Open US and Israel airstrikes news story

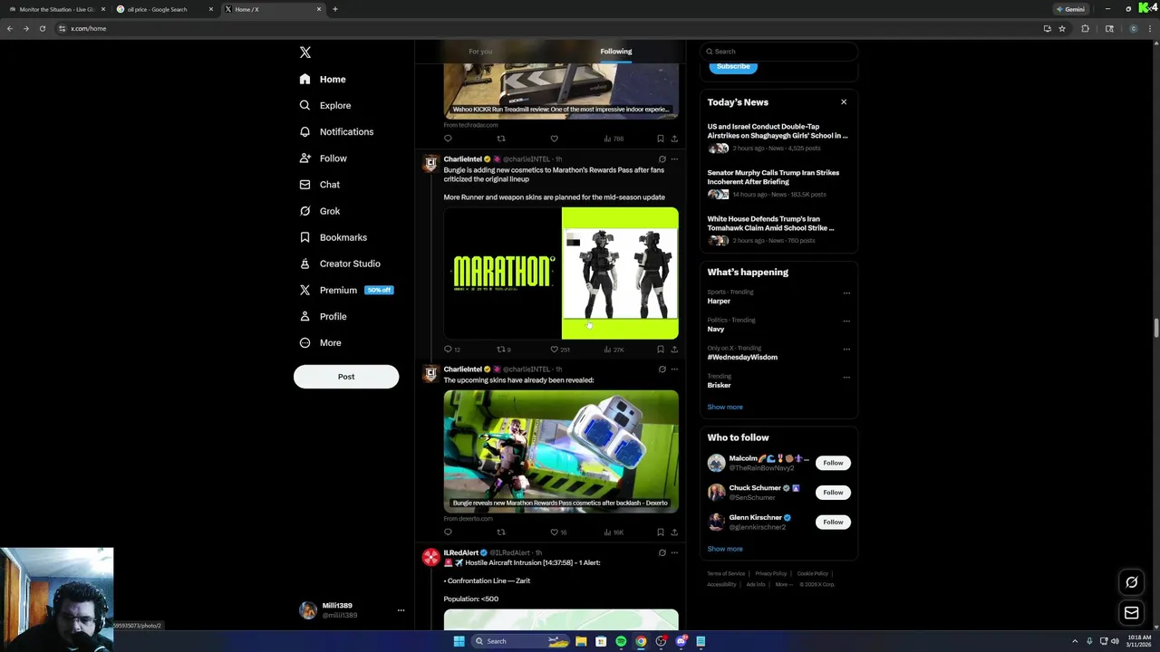(778, 137)
